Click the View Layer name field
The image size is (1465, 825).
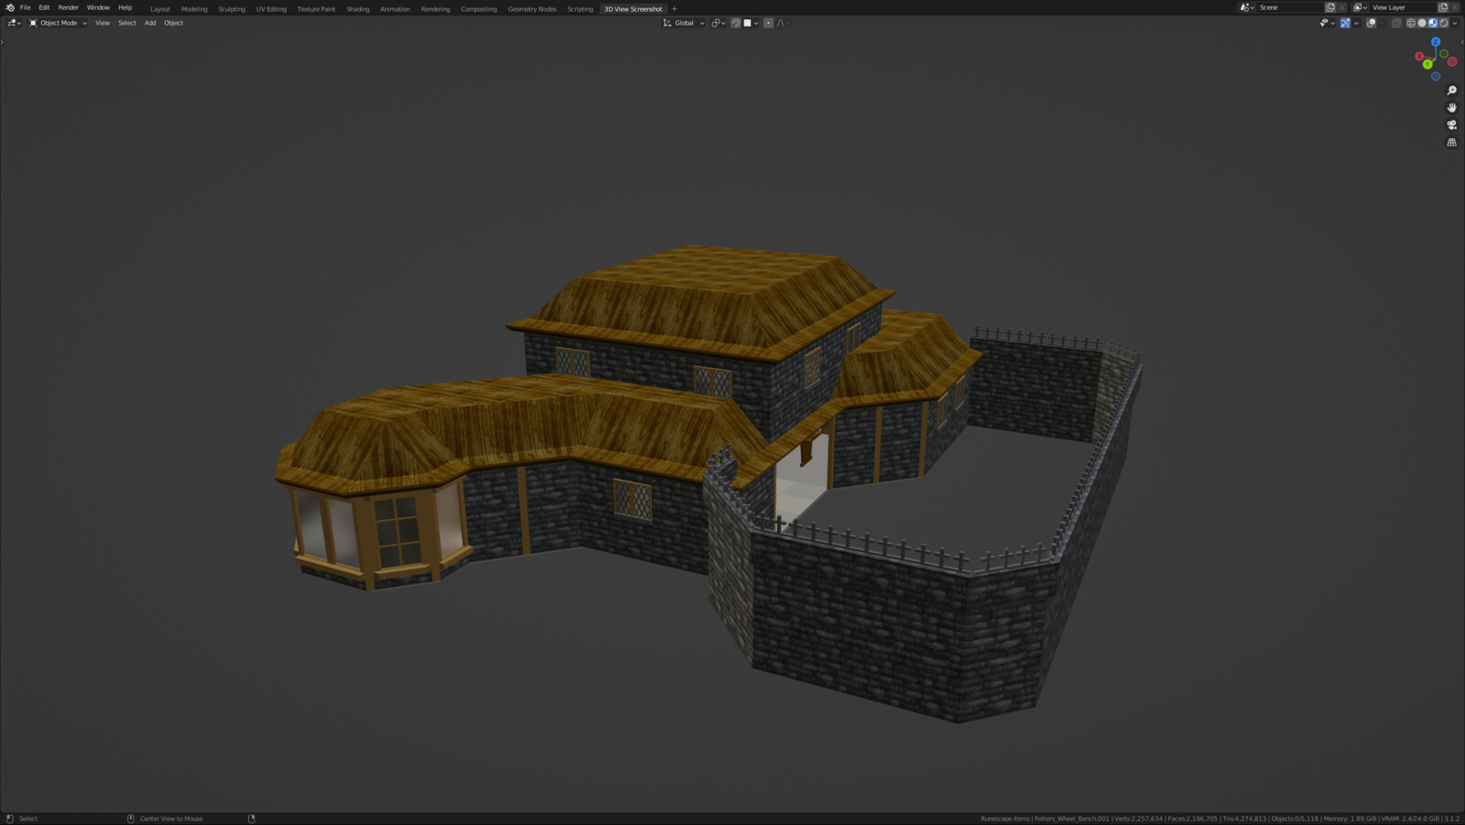(x=1403, y=7)
